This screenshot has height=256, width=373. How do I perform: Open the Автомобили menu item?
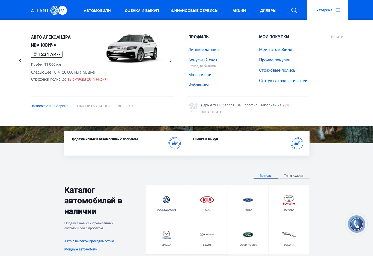97,11
